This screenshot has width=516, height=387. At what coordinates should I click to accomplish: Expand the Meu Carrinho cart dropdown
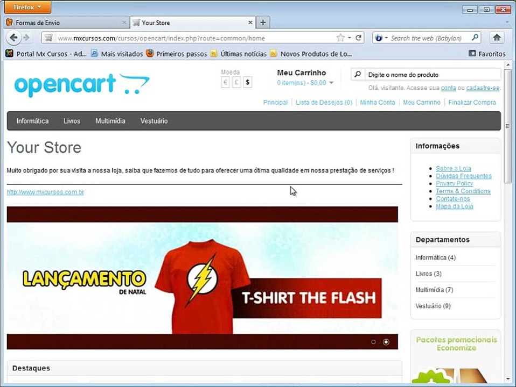[x=305, y=83]
